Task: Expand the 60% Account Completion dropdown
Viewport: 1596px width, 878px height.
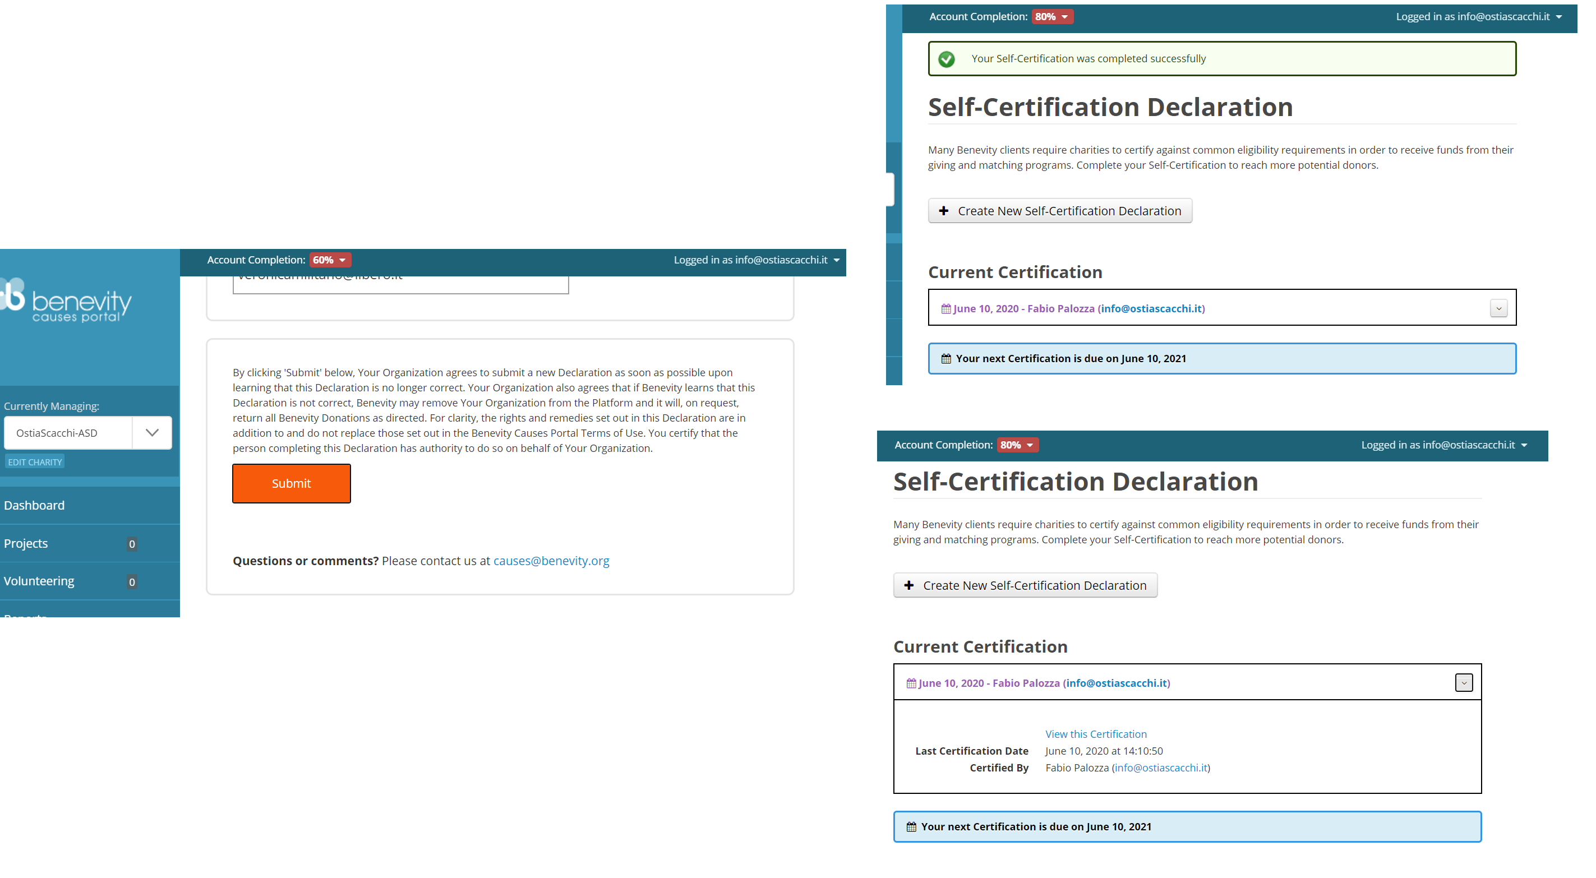Action: tap(330, 260)
